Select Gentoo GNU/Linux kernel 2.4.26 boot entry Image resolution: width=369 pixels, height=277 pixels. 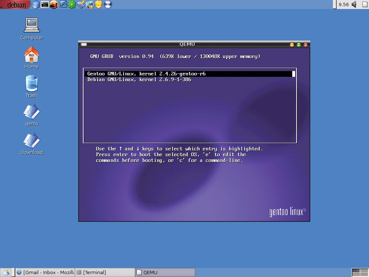pos(190,74)
